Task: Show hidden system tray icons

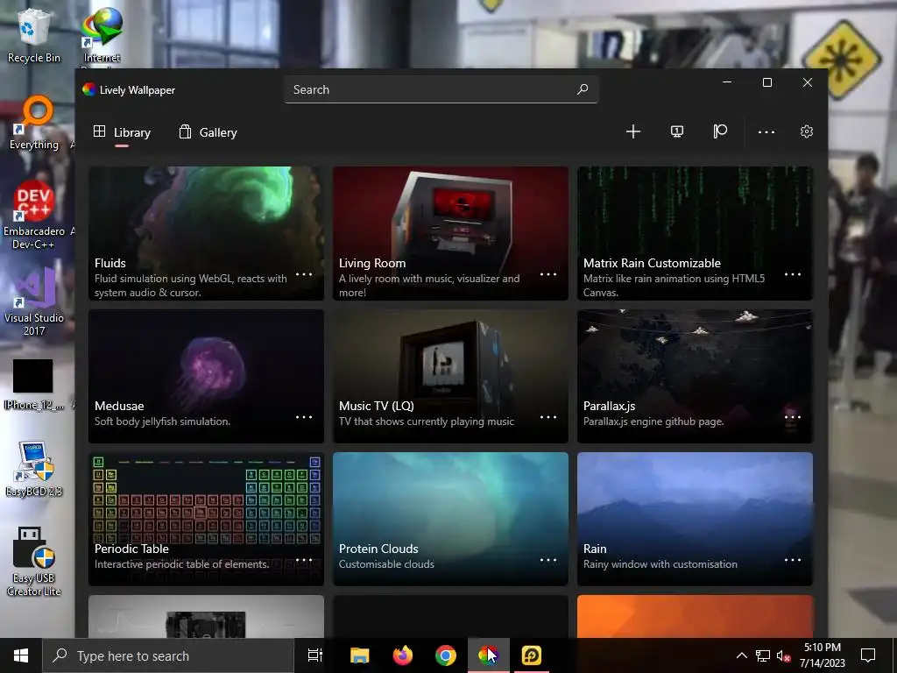Action: point(741,655)
